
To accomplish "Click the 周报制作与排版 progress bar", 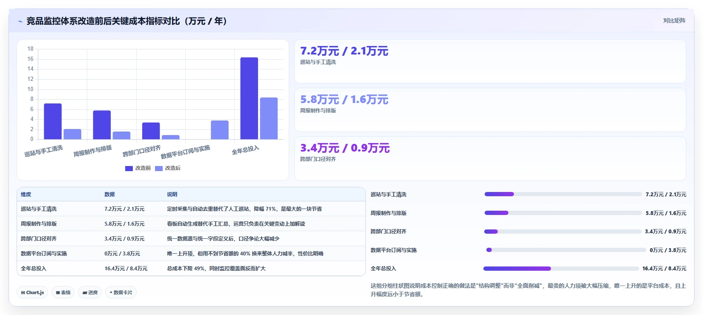I will 563,213.
